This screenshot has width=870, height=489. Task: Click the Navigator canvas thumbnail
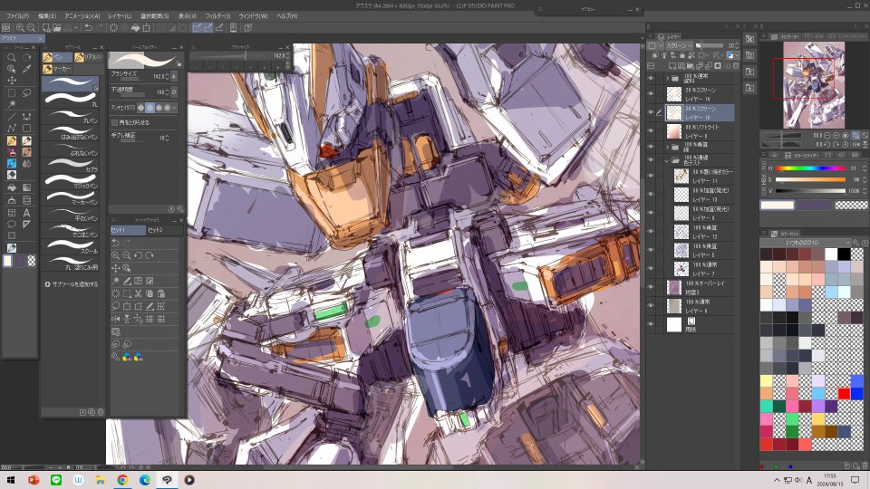pos(814,85)
